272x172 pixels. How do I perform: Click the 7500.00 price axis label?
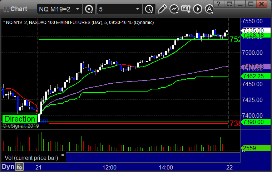(x=252, y=53)
